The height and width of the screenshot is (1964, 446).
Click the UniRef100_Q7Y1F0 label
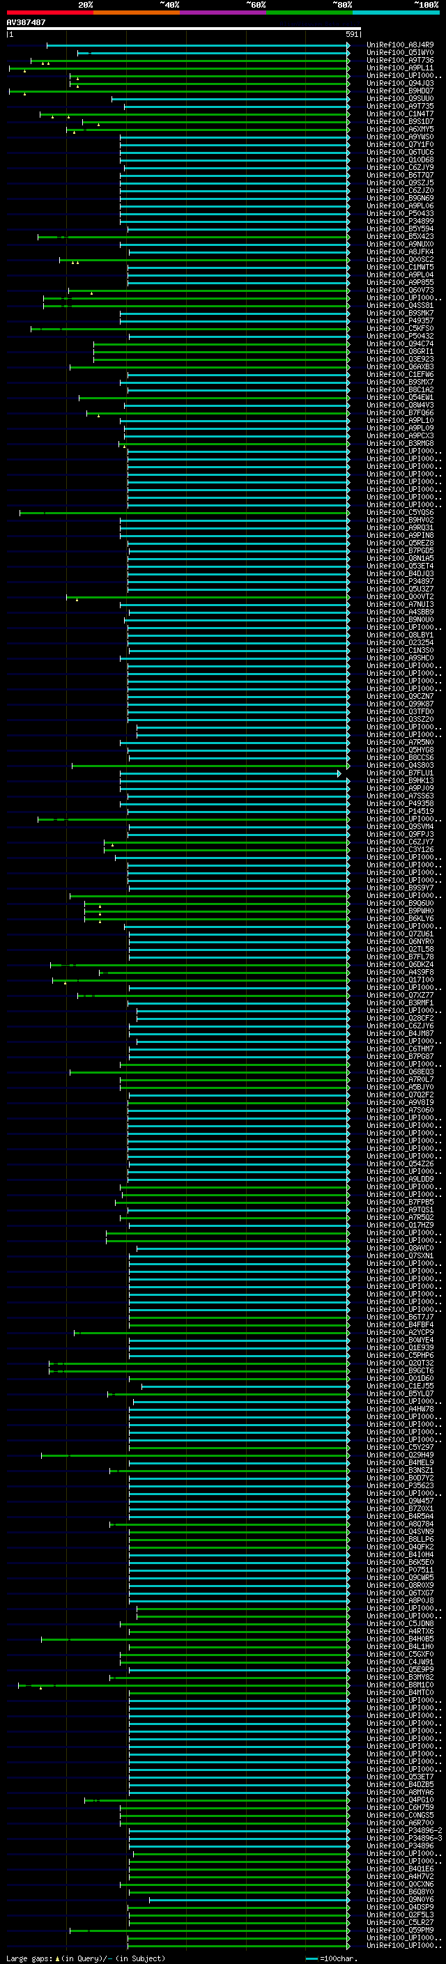(x=400, y=144)
